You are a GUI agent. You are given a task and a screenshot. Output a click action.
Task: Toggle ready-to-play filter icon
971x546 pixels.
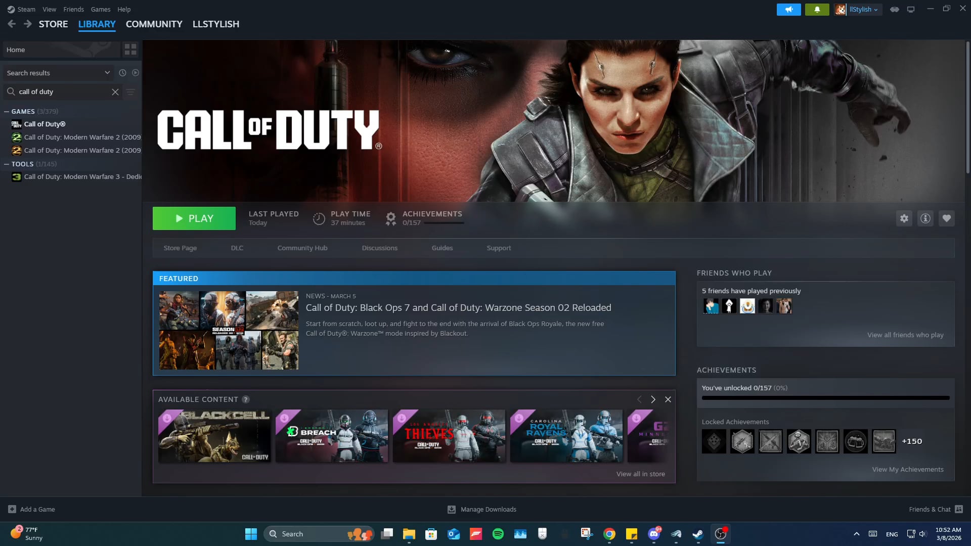point(136,73)
